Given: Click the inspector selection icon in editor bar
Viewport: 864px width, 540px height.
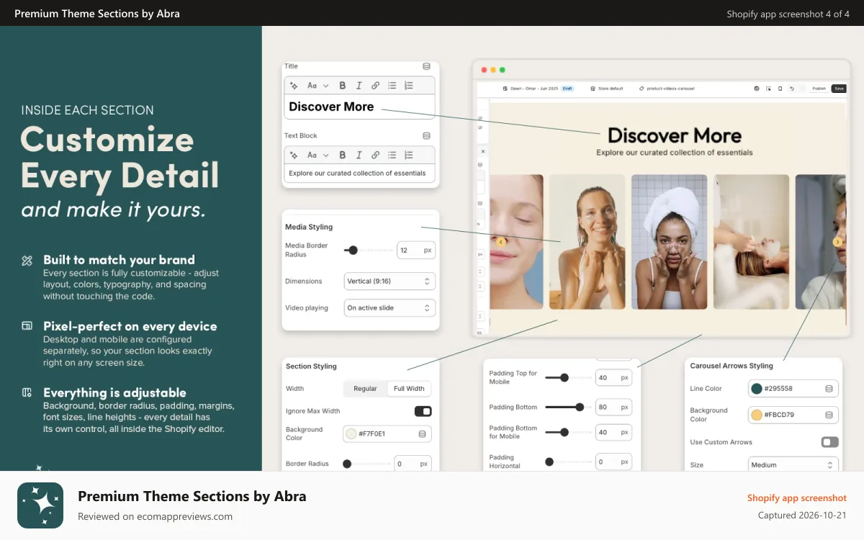Looking at the screenshot, I should pyautogui.click(x=768, y=89).
